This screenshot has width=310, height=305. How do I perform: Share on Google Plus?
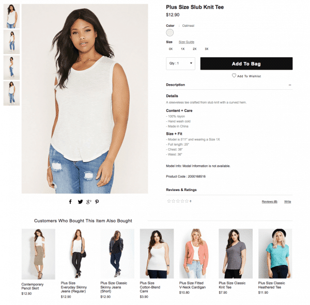(89, 202)
